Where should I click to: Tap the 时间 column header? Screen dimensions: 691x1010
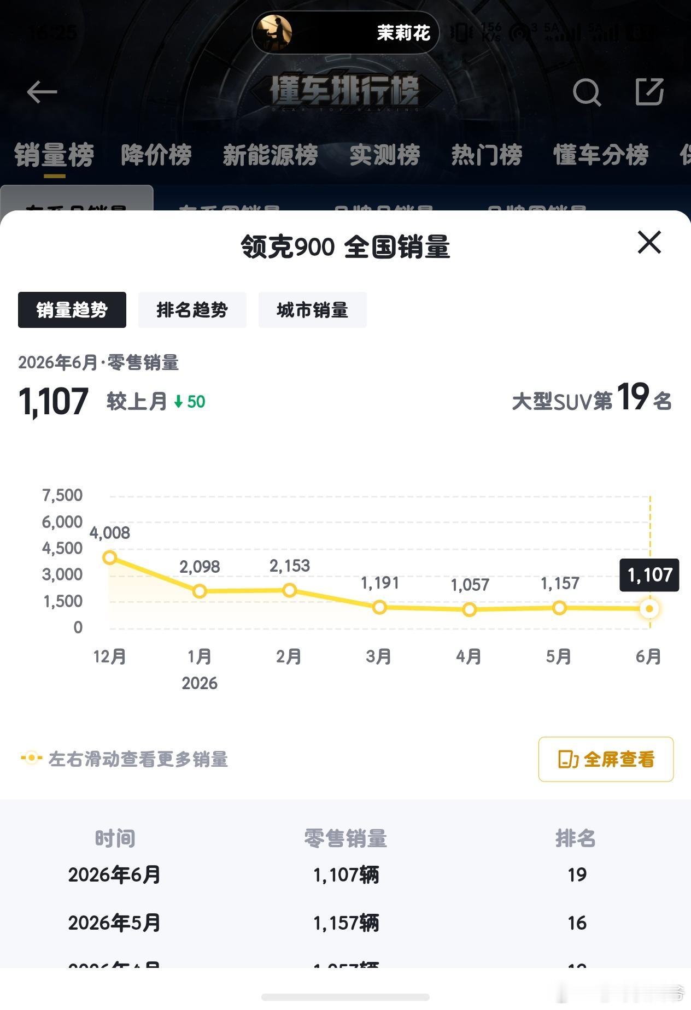(115, 838)
